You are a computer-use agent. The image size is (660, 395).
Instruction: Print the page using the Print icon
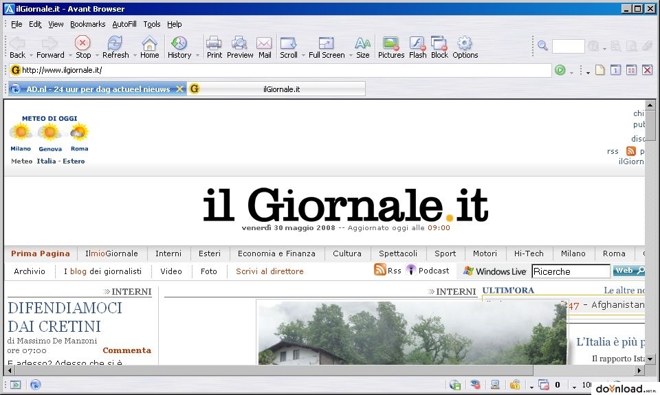[214, 43]
